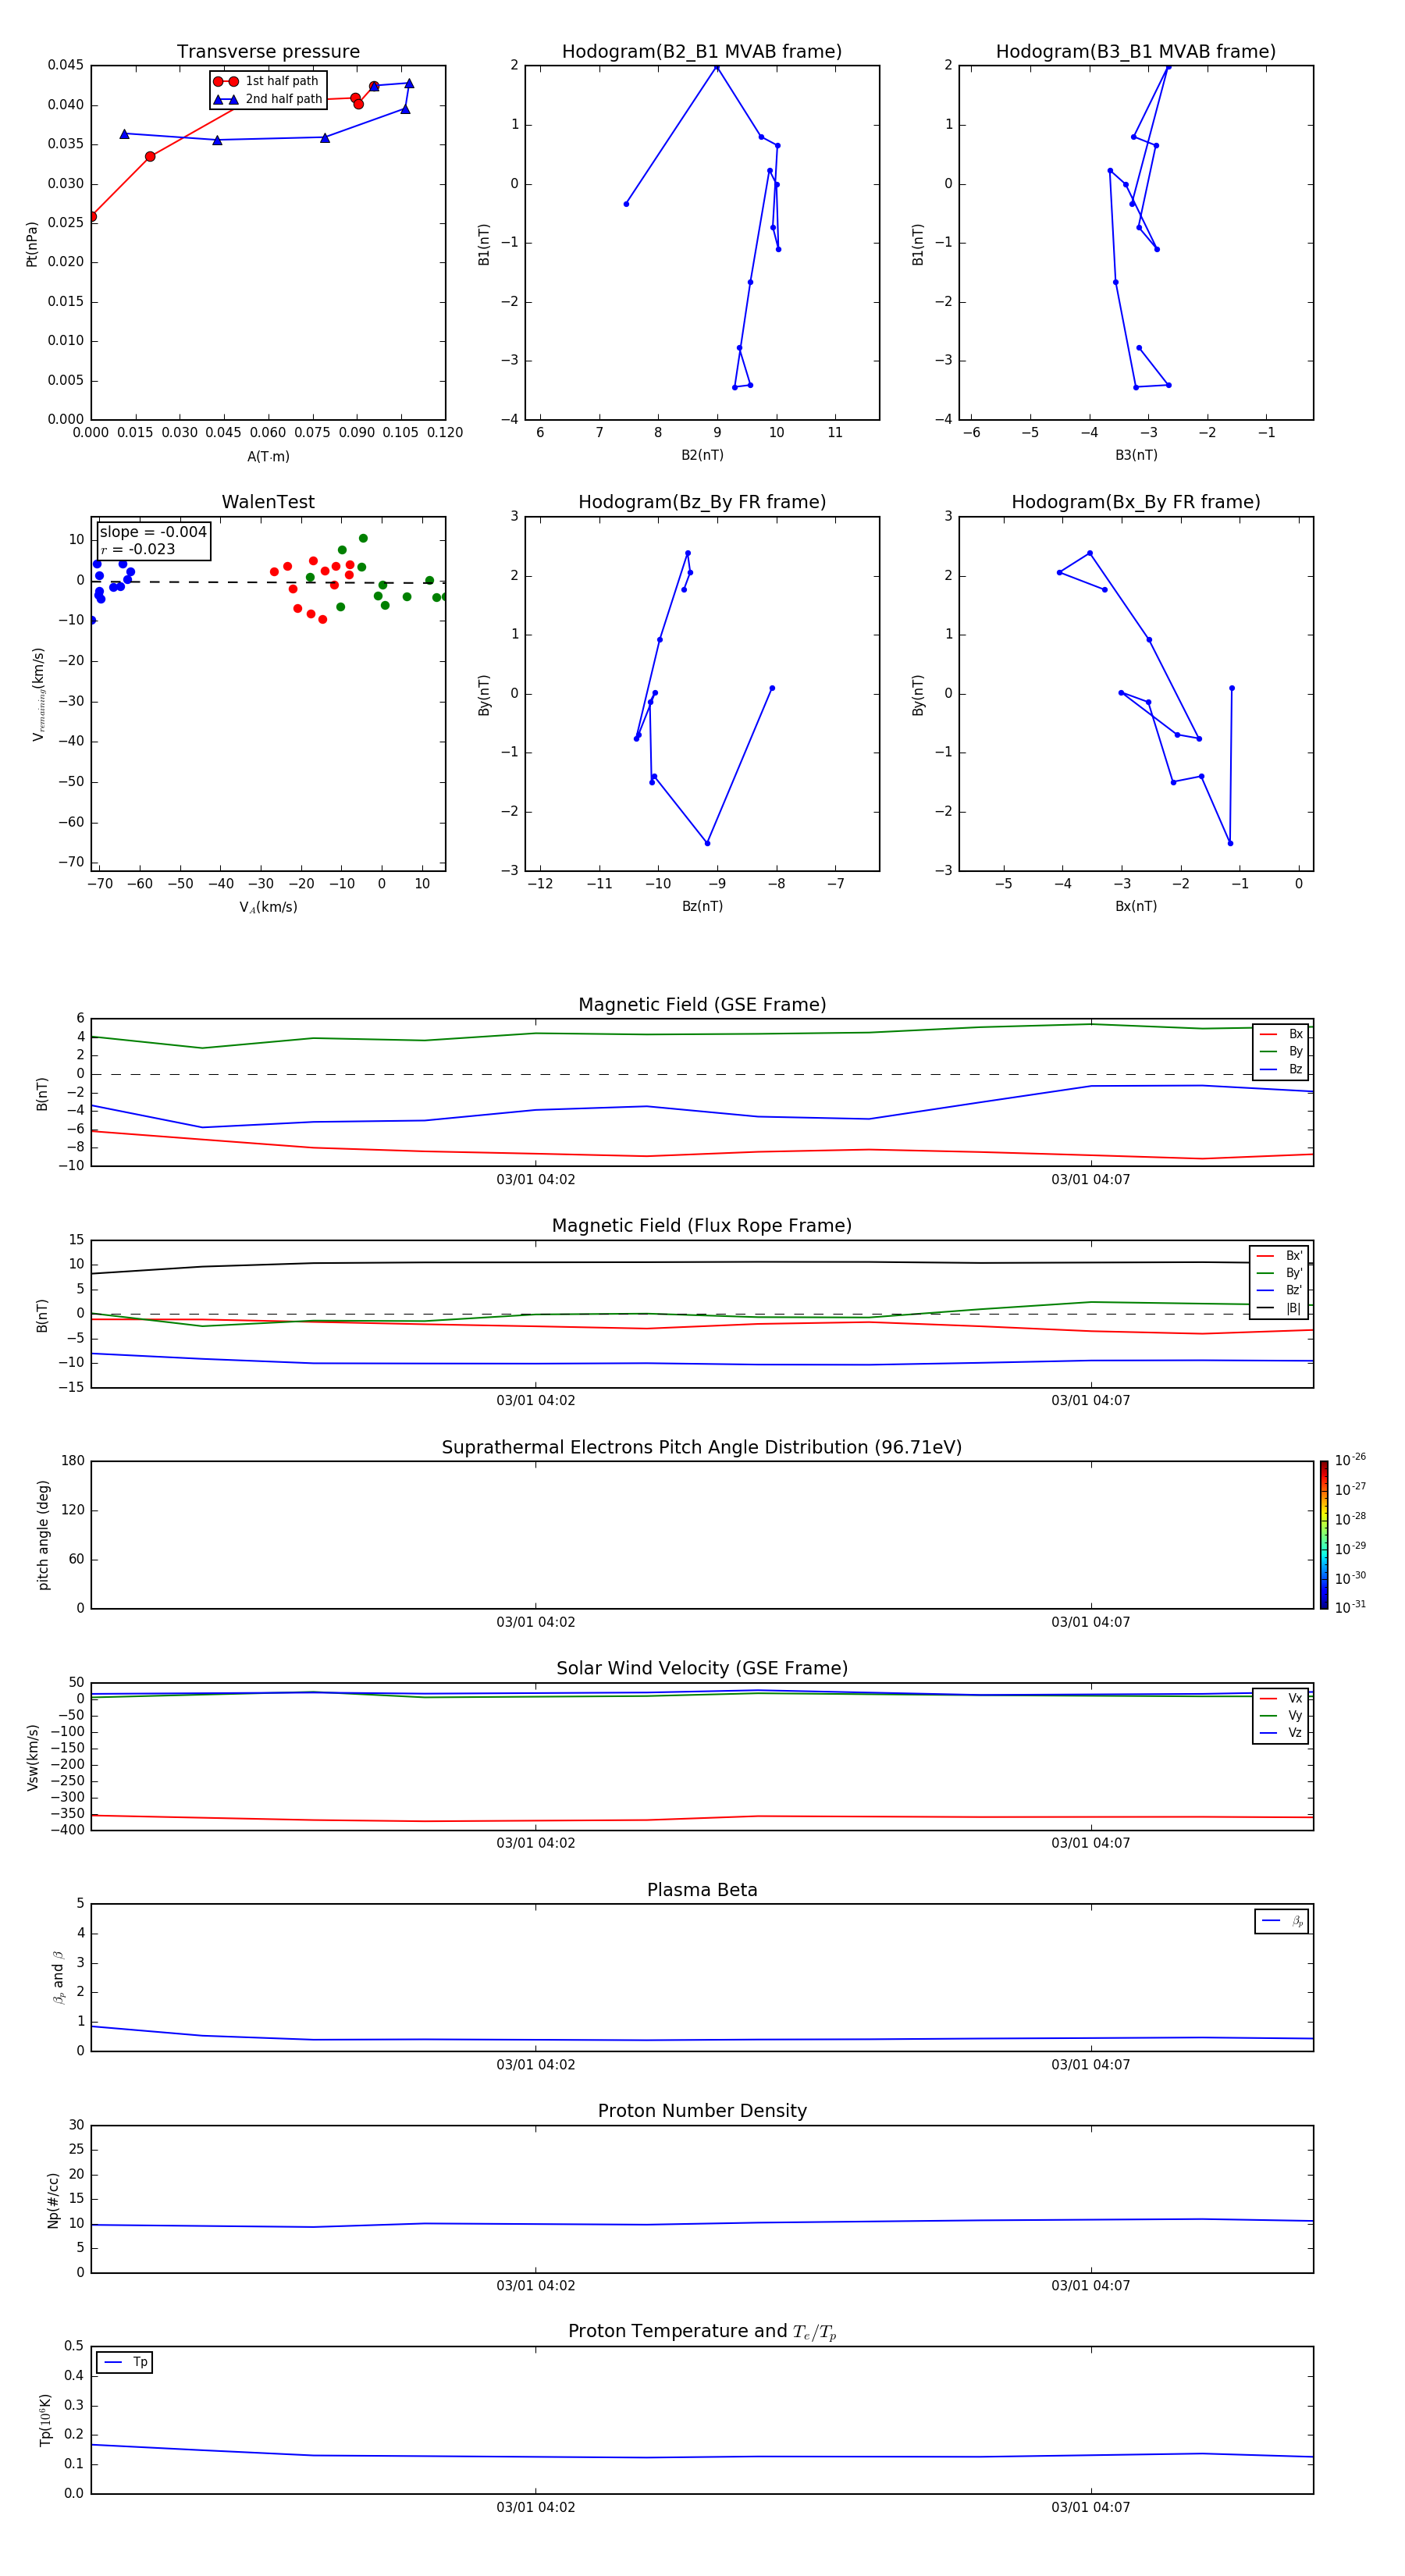This screenshot has height=2576, width=1405.
Task: Click the "Proton Number Density" panel title
Action: click(x=702, y=2111)
